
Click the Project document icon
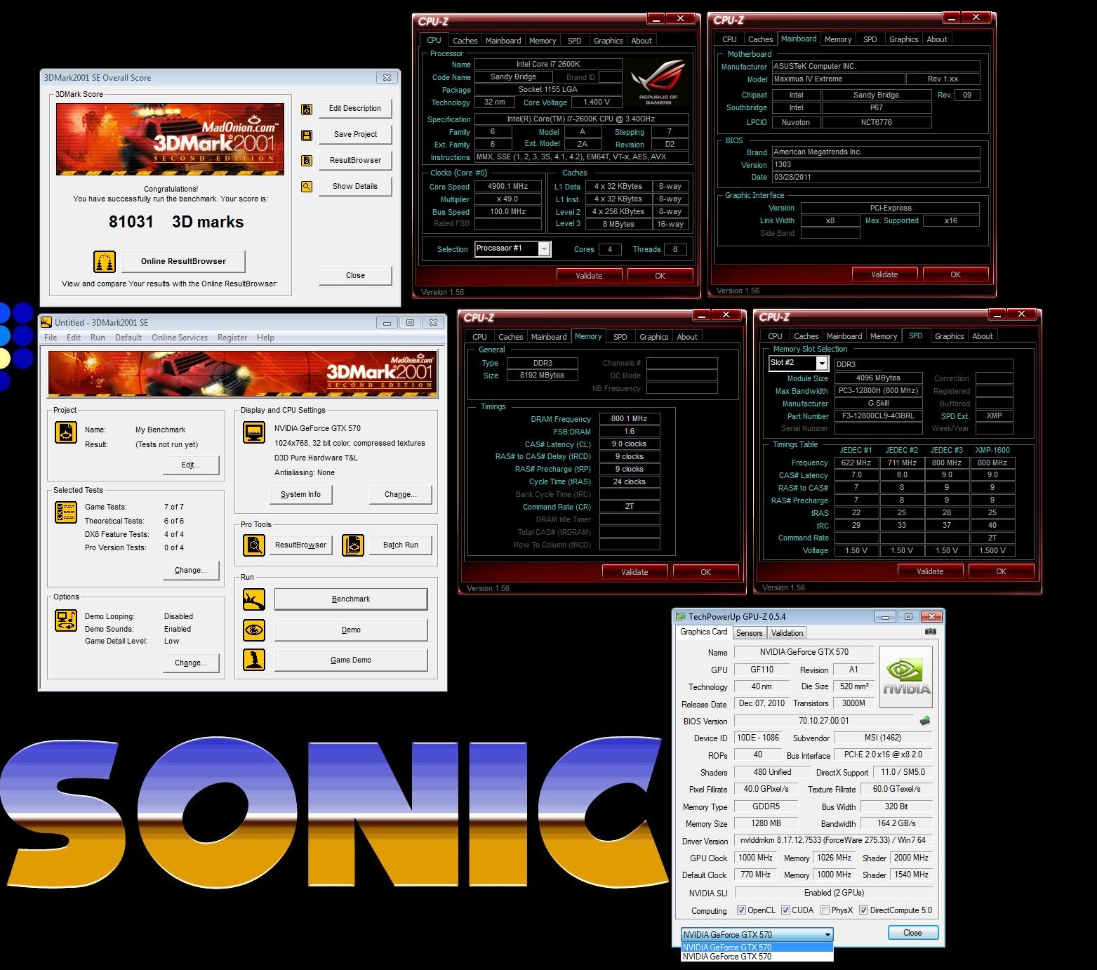point(66,432)
